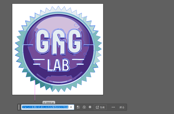174x114 pixels.
Task: Select the middle R letter in logo
Action: (x=58, y=42)
